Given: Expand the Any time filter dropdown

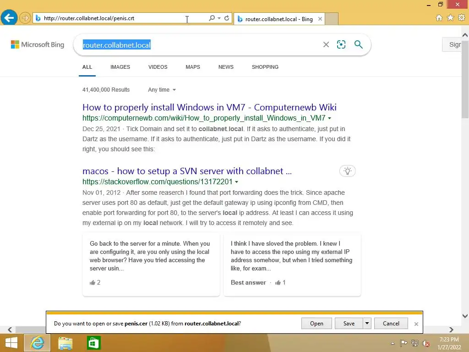Looking at the screenshot, I should 162,90.
